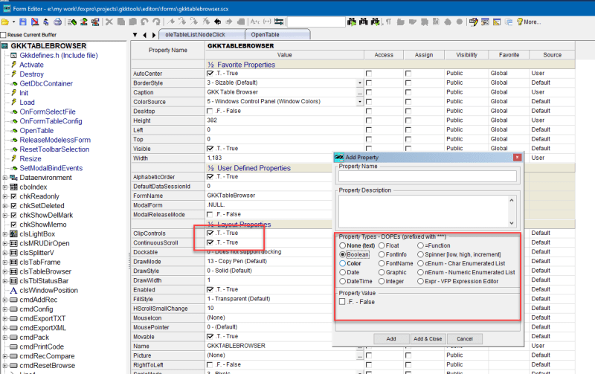Click the paragraph mark toolbar icon
This screenshot has height=374, width=595.
tap(388, 22)
